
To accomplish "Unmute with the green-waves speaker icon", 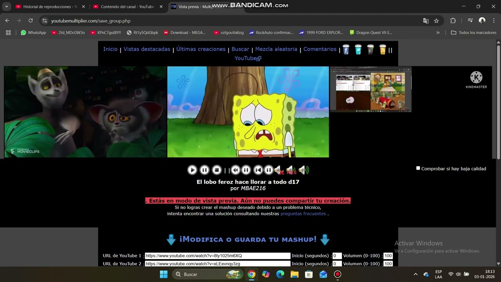I will 303,170.
